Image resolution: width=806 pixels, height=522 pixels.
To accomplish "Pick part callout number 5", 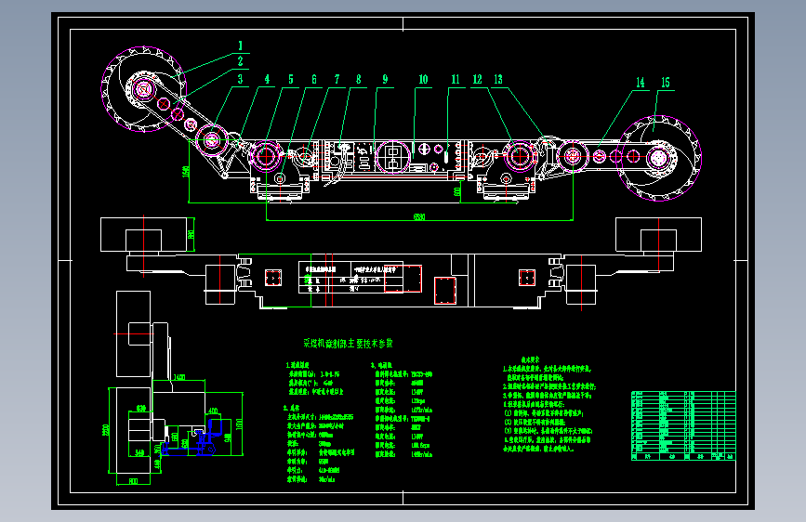I will click(290, 80).
